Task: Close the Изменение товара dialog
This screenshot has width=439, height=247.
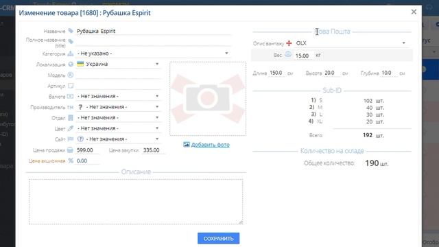Action: coord(414,12)
